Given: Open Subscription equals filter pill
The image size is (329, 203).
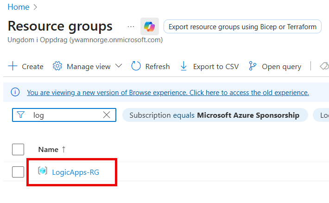Looking at the screenshot, I should click(215, 115).
